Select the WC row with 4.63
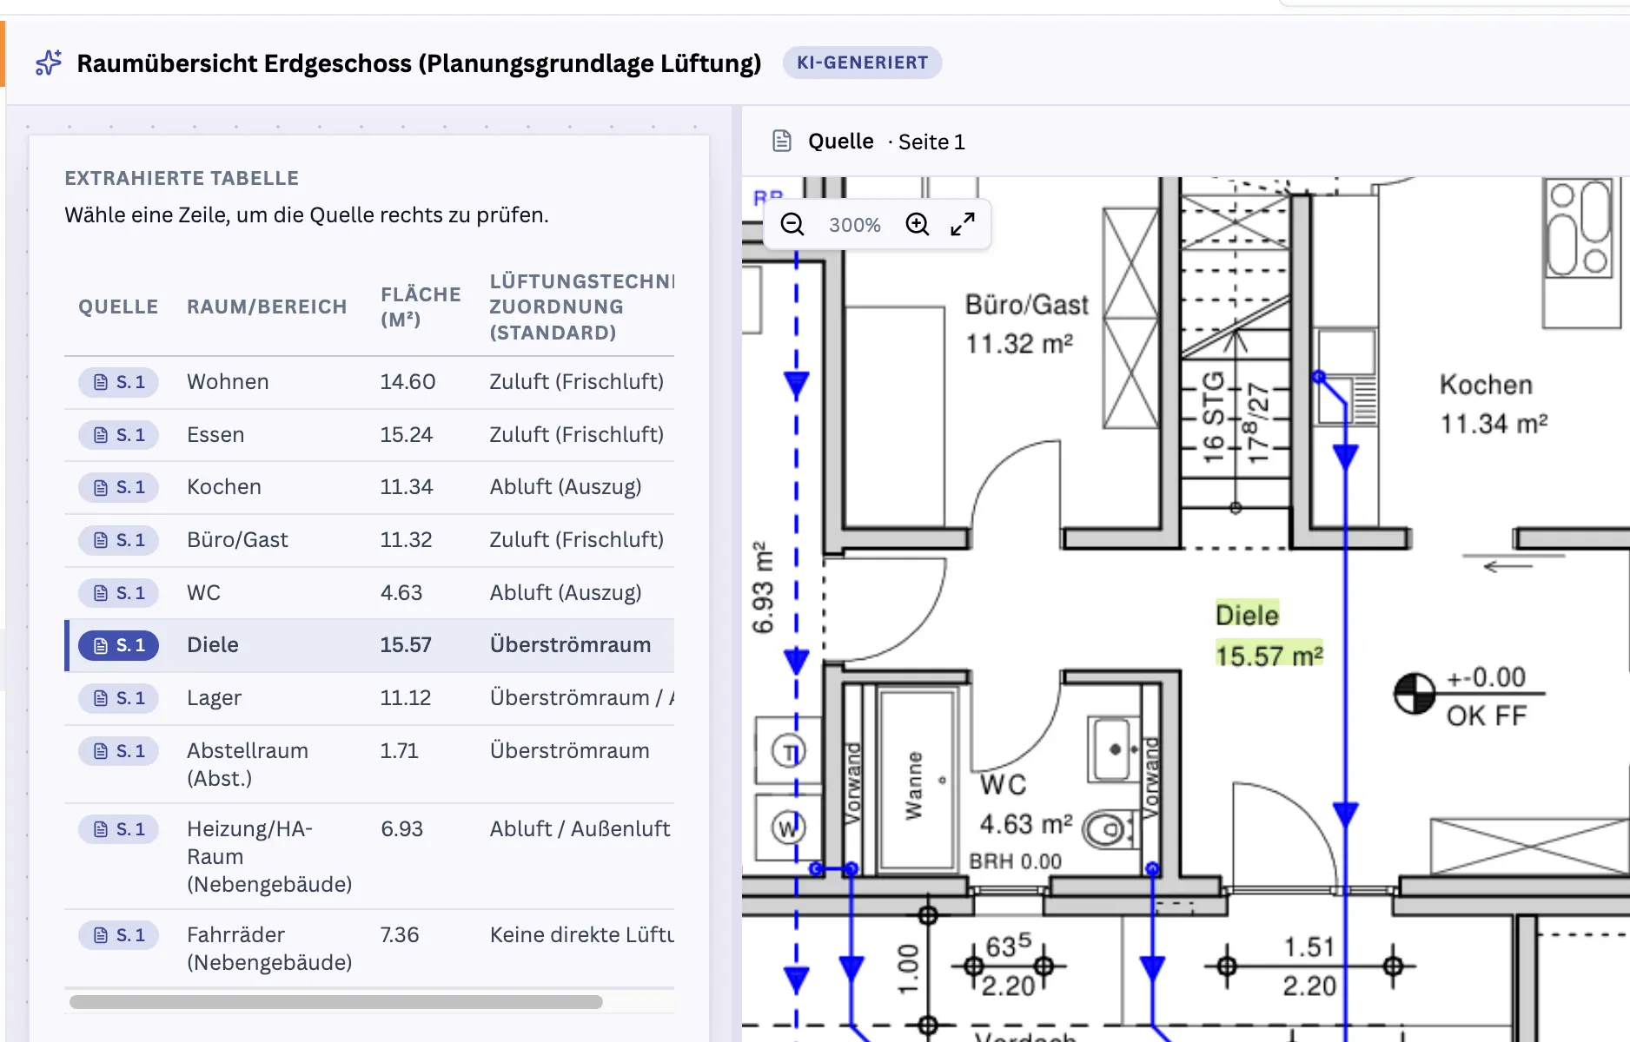Screen dimensions: 1630x1042 pos(369,593)
